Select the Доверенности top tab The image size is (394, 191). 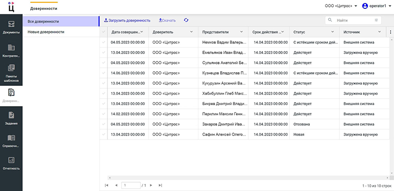(x=44, y=8)
